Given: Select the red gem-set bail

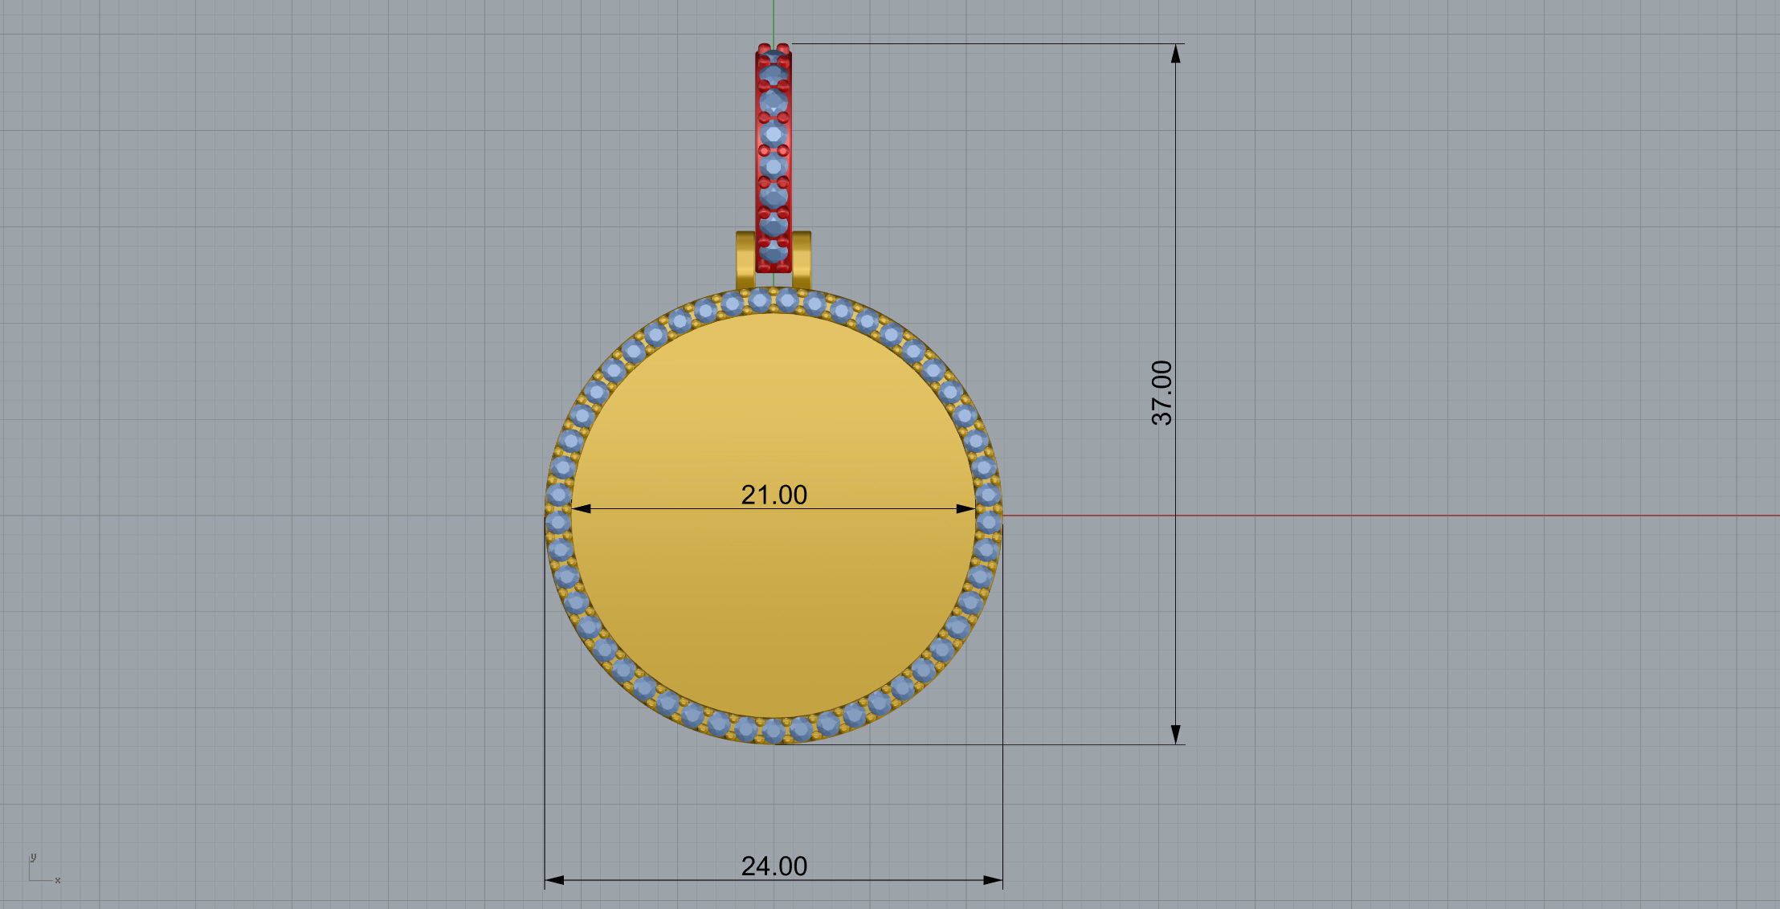Looking at the screenshot, I should click(x=774, y=158).
